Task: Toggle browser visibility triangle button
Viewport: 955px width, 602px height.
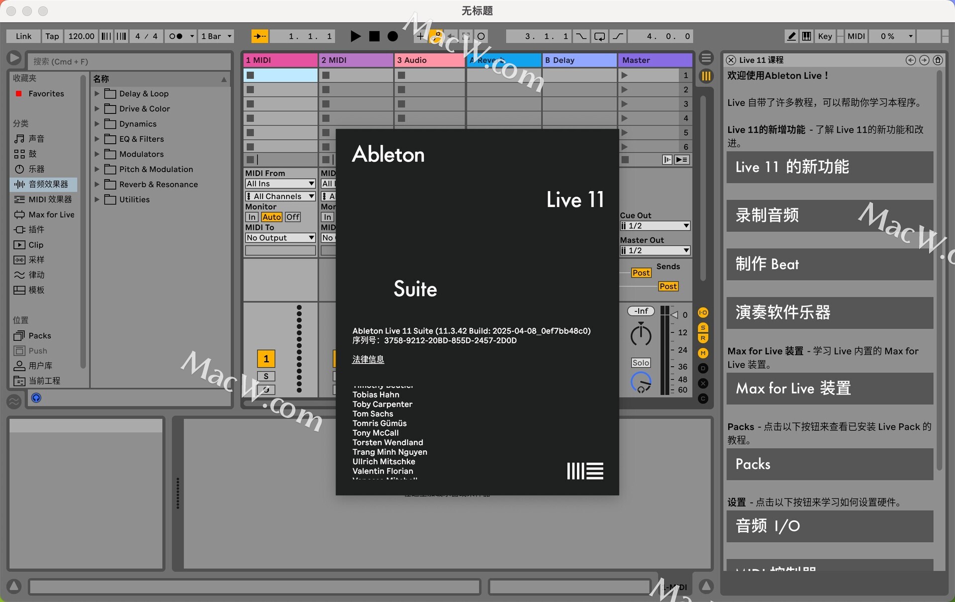Action: click(14, 58)
